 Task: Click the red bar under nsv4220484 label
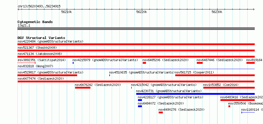(136, 44)
